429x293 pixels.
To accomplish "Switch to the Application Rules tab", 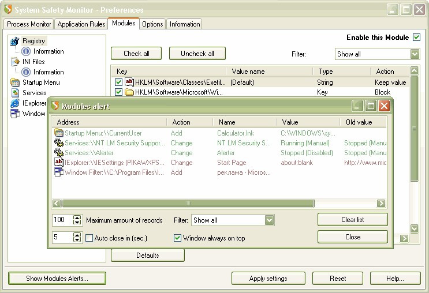I will [x=81, y=24].
